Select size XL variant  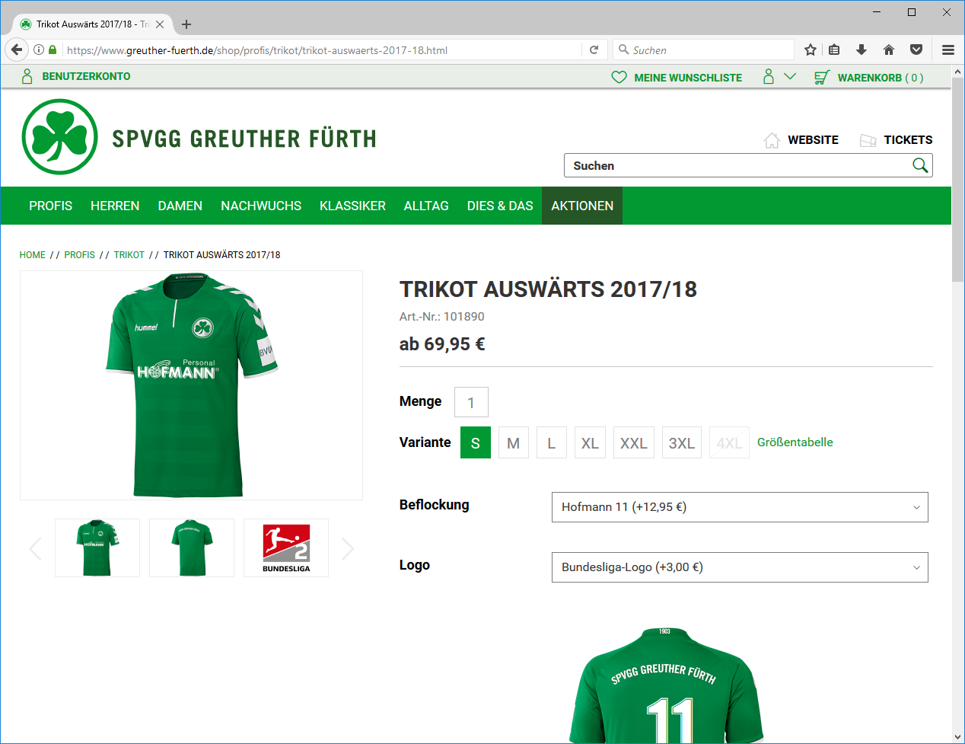[x=590, y=442]
